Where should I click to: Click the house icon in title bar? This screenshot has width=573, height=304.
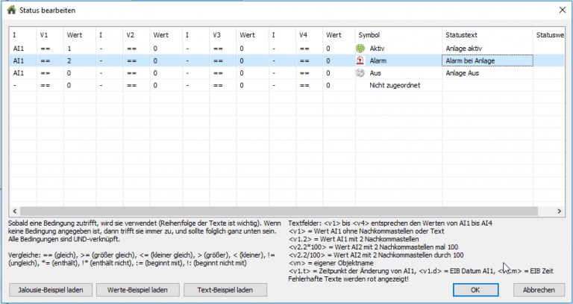11,10
